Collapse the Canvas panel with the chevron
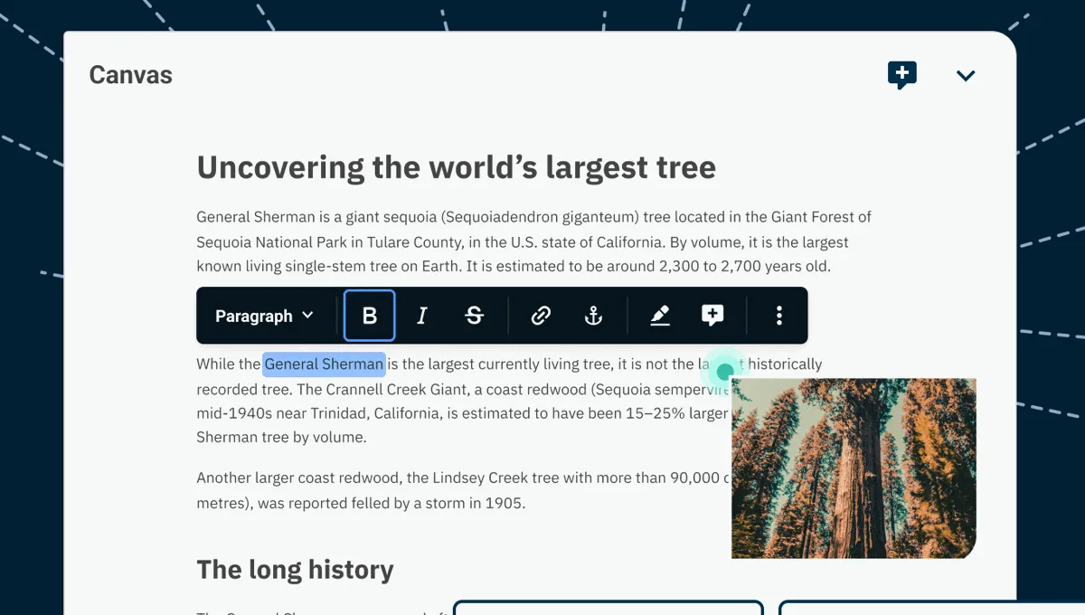 (966, 76)
